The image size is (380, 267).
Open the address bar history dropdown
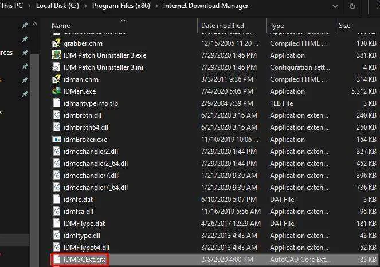335,6
